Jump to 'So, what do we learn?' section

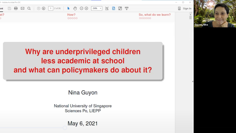pos(155,14)
